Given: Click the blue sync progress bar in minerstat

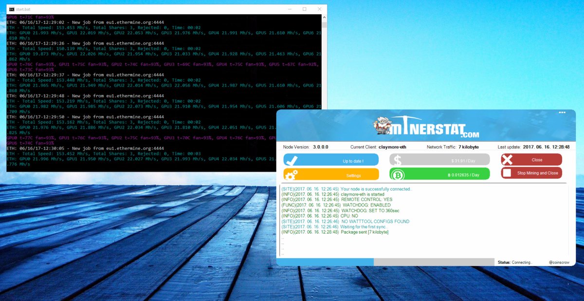Looking at the screenshot, I should [x=325, y=262].
